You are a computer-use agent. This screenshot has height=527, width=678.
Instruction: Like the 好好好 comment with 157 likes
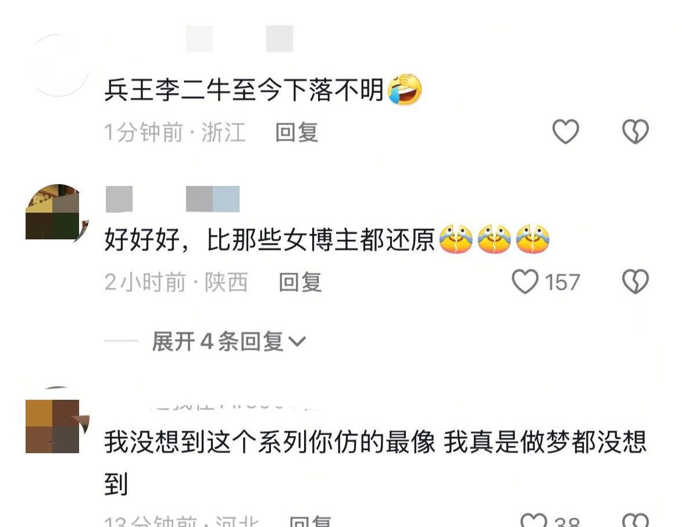(x=525, y=282)
